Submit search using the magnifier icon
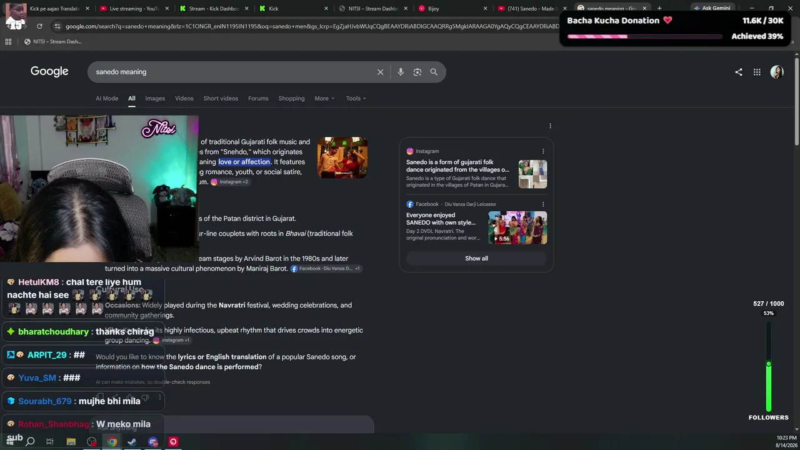This screenshot has width=800, height=450. pos(434,72)
